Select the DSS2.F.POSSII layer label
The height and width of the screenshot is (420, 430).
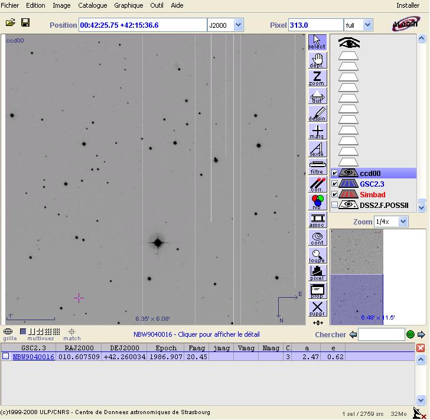[x=384, y=205]
